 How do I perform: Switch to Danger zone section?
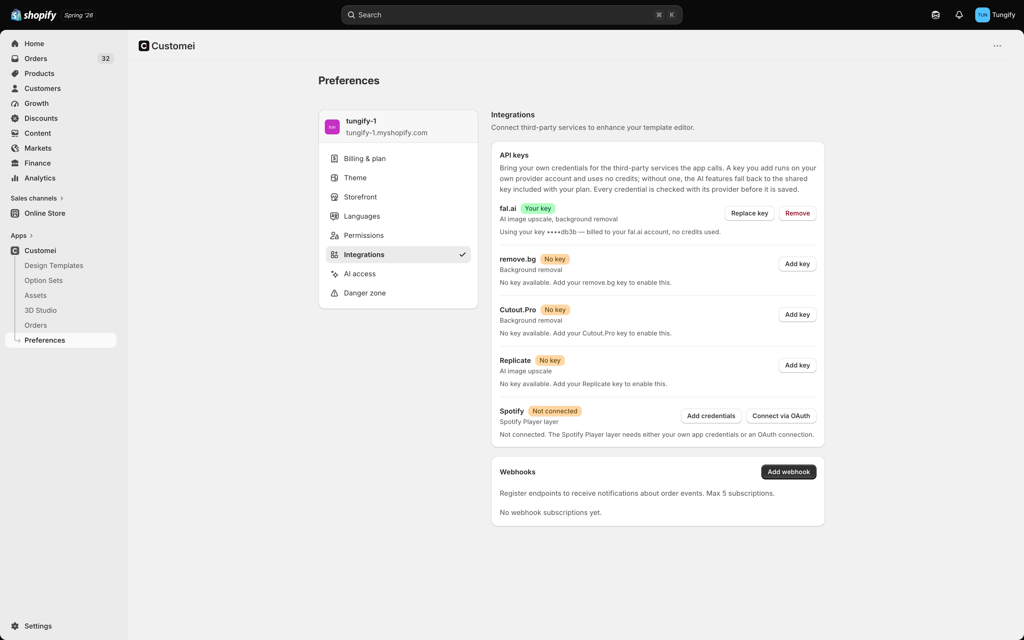(398, 293)
